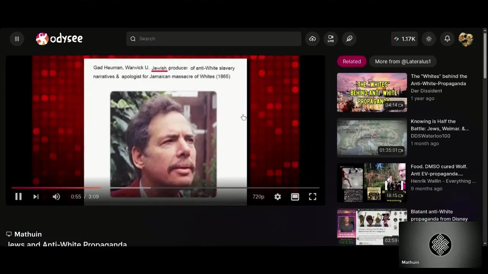
Task: Open the user avatar menu
Action: [466, 39]
